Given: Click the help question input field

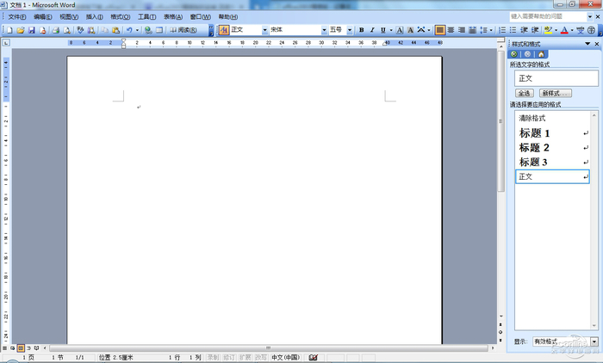Looking at the screenshot, I should [x=547, y=16].
